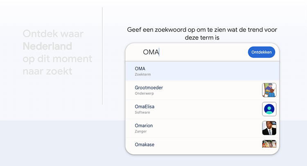Click the blue Ontdekken button
This screenshot has height=166, width=307.
(261, 52)
